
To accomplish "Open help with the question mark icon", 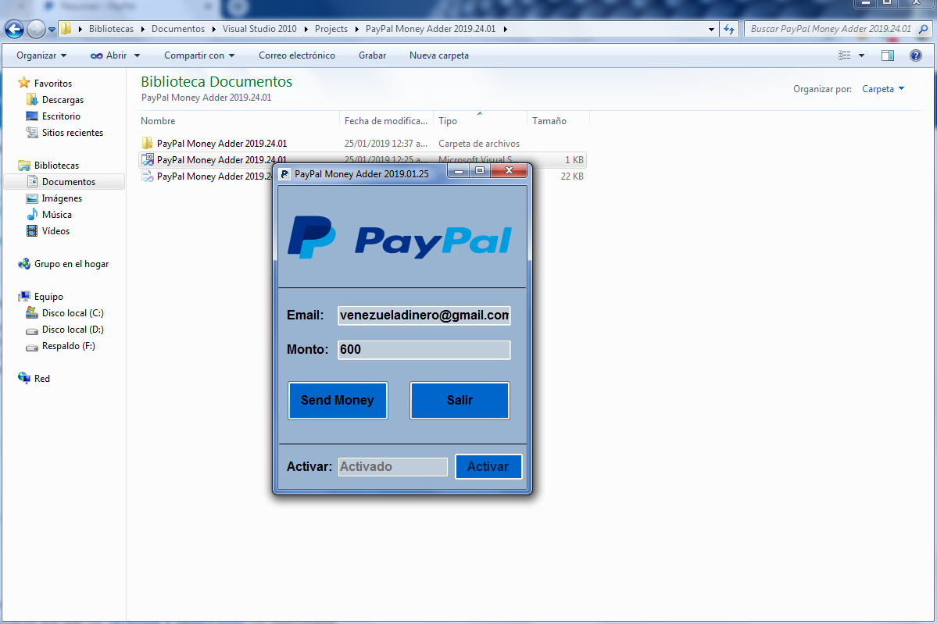I will 915,55.
